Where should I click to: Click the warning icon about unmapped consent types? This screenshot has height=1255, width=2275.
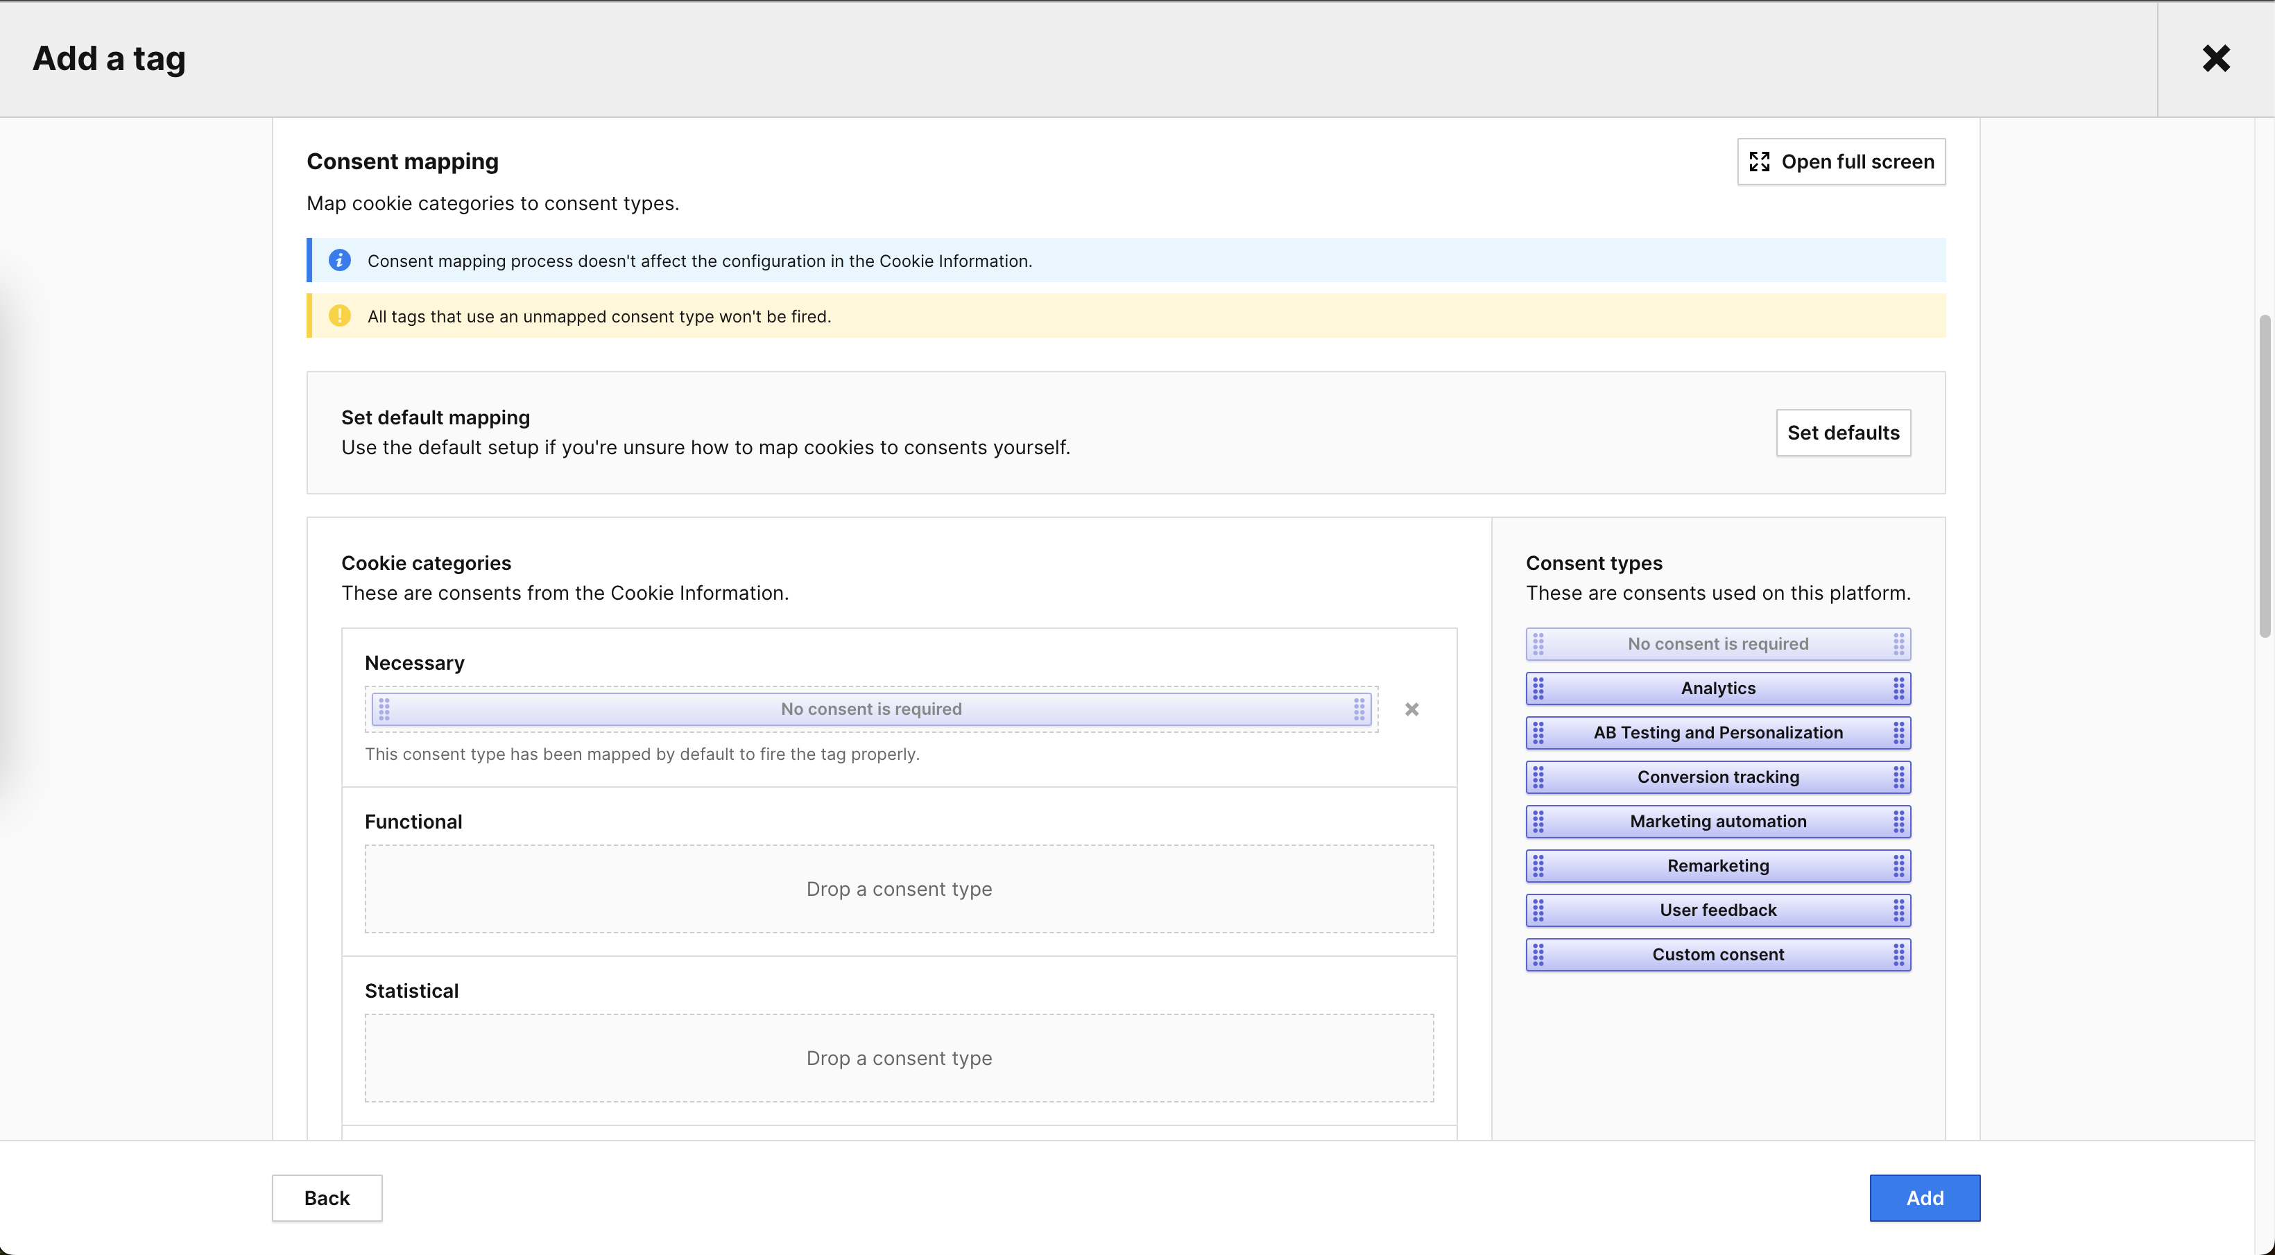click(x=339, y=316)
